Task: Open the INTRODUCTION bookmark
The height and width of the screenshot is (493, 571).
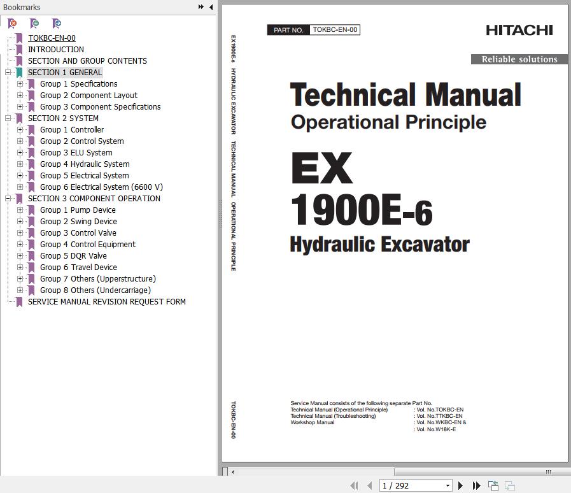Action: pyautogui.click(x=56, y=50)
